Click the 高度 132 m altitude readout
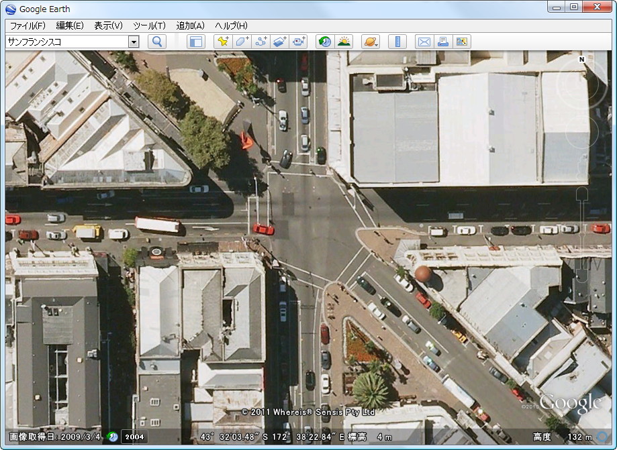617x450 pixels. pos(563,437)
